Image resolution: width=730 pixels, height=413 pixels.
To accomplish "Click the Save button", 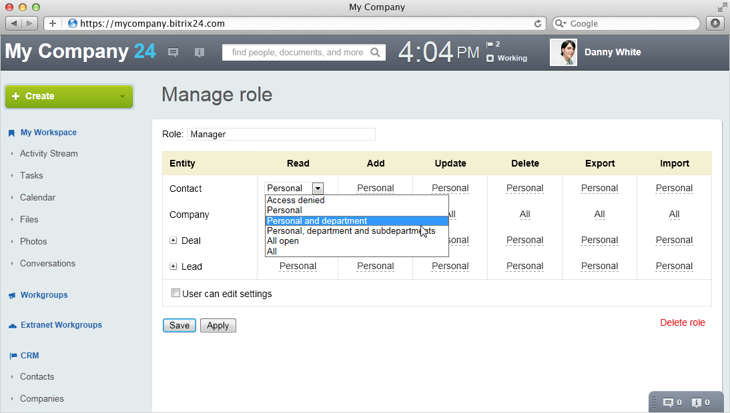I will (x=179, y=325).
